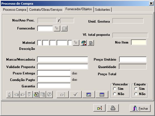Select Não under Empate
Viewport: 155px width, 116px height.
(x=136, y=94)
